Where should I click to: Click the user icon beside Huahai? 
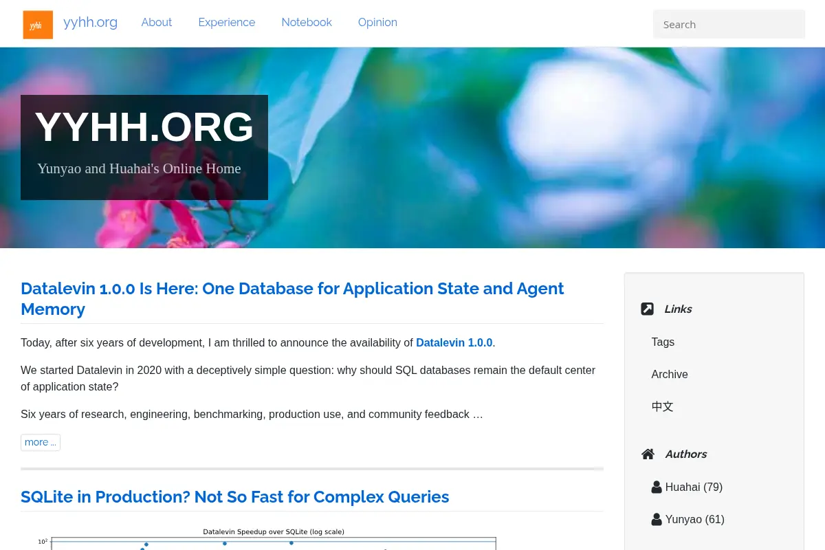(657, 487)
